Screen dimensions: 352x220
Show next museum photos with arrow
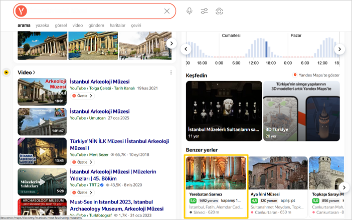pyautogui.click(x=171, y=43)
